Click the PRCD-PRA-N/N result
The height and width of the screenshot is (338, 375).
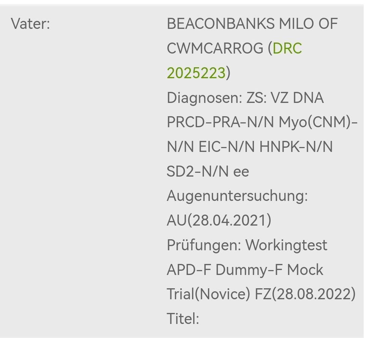(x=221, y=122)
